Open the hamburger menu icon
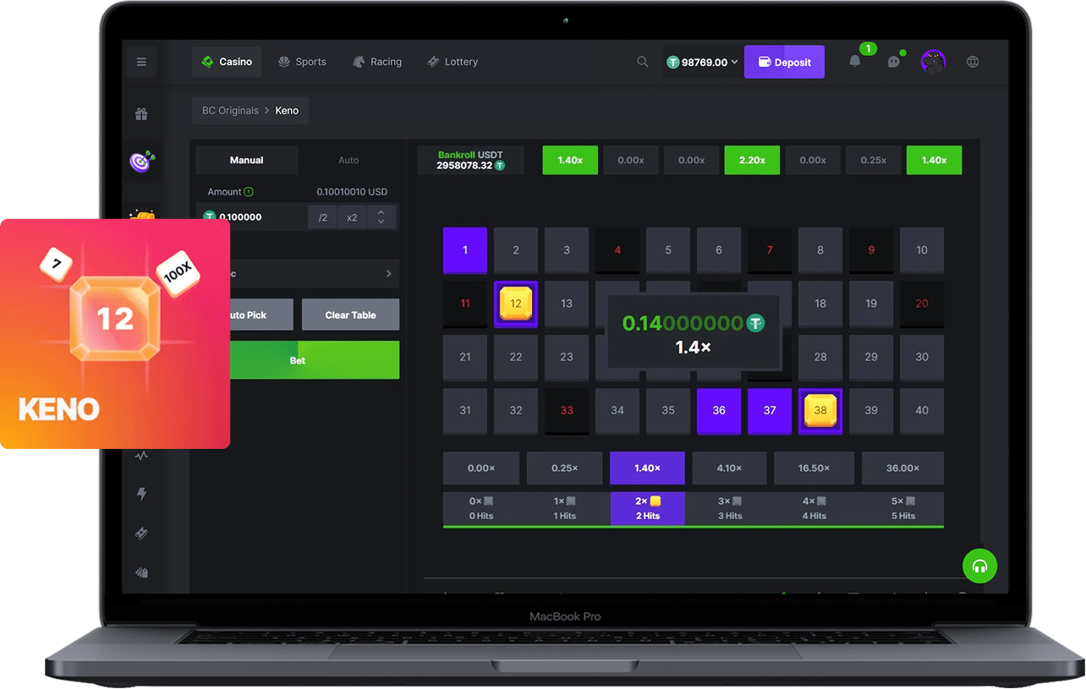 point(141,62)
